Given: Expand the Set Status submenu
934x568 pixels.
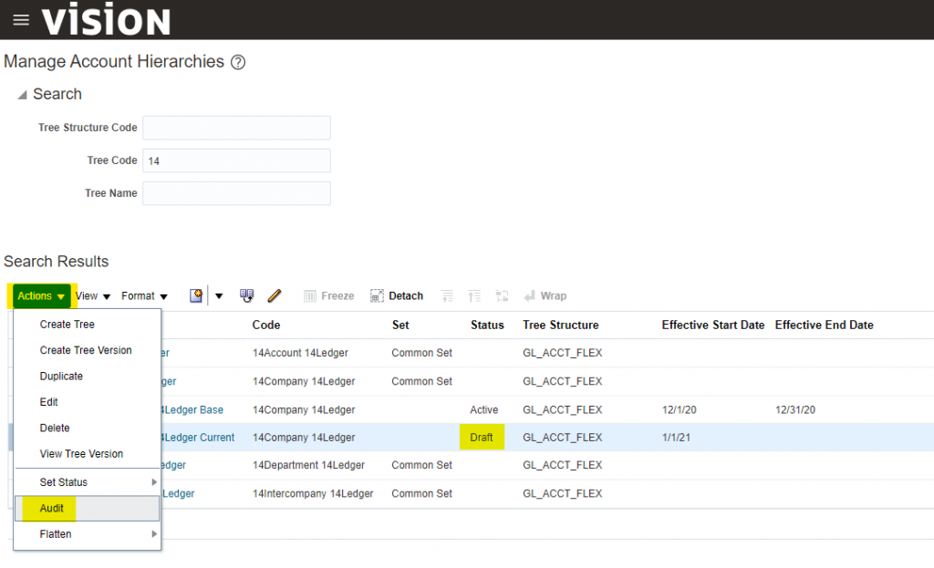Looking at the screenshot, I should [x=88, y=481].
